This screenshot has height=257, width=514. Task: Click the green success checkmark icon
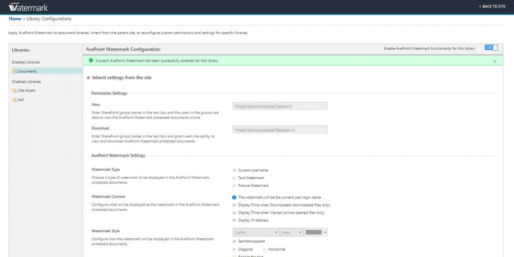point(91,61)
